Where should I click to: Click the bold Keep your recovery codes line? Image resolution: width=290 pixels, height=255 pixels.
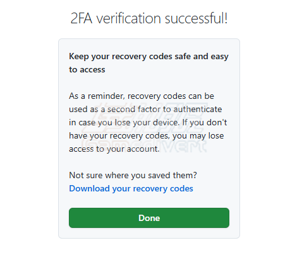click(148, 57)
